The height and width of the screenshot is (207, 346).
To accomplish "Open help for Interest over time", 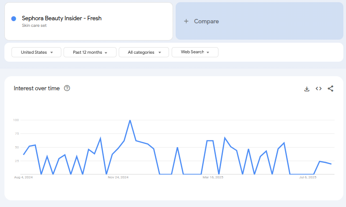I will [x=67, y=88].
